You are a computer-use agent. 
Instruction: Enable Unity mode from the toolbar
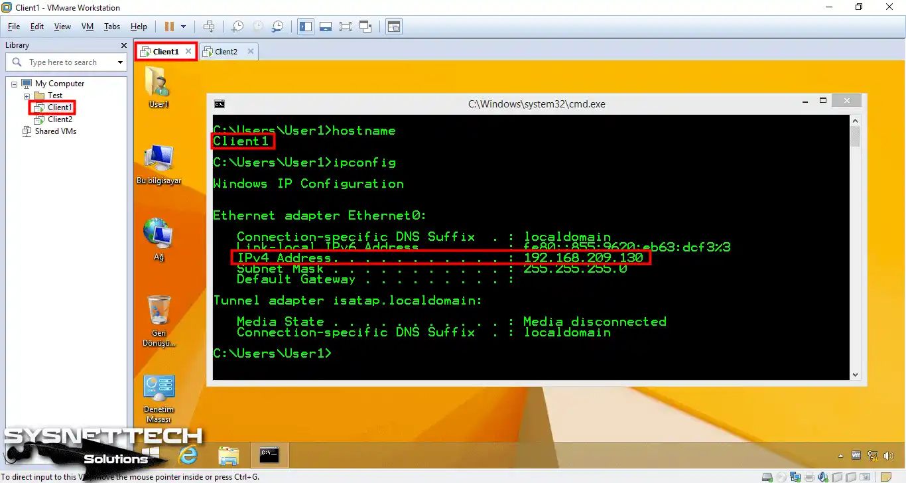[x=365, y=27]
